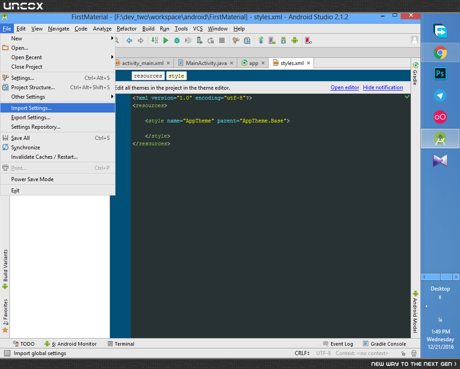Open the Terminal tool window

pyautogui.click(x=121, y=344)
